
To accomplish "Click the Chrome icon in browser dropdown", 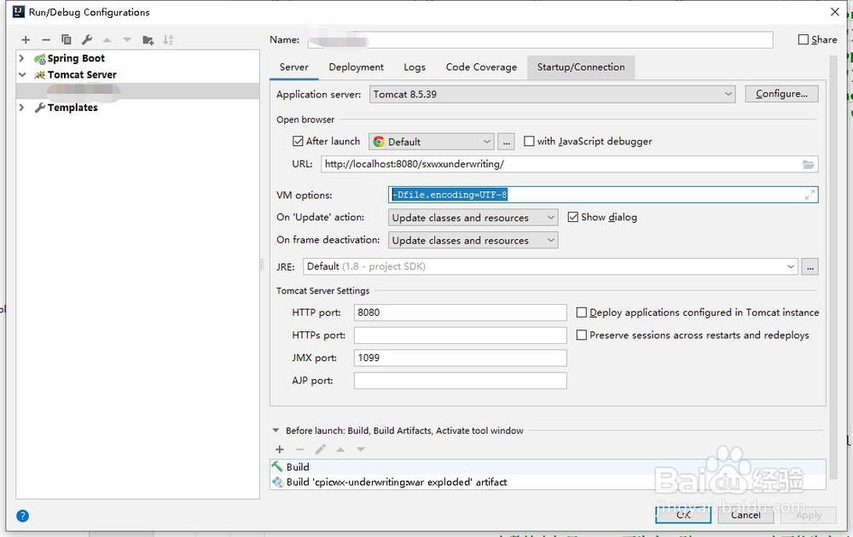I will tap(379, 142).
